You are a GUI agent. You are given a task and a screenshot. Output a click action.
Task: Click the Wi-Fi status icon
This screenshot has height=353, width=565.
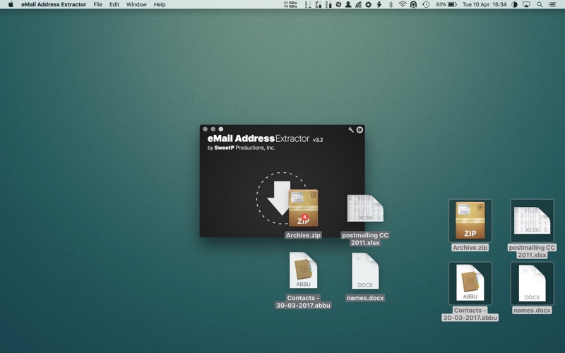(402, 4)
